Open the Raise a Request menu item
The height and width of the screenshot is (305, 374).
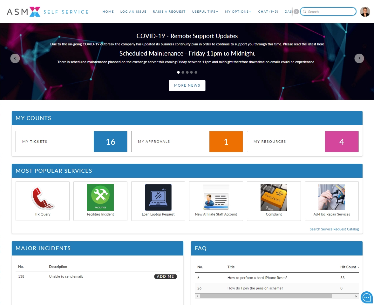[169, 12]
